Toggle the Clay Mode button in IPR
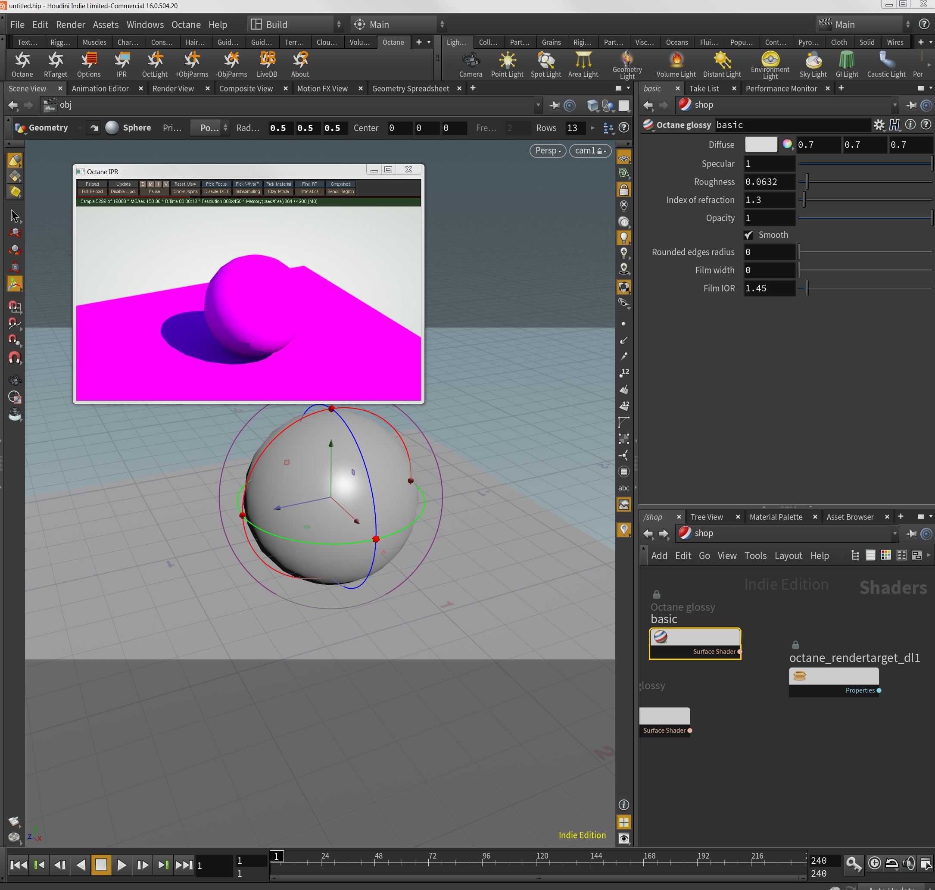Image resolution: width=935 pixels, height=890 pixels. click(x=278, y=192)
